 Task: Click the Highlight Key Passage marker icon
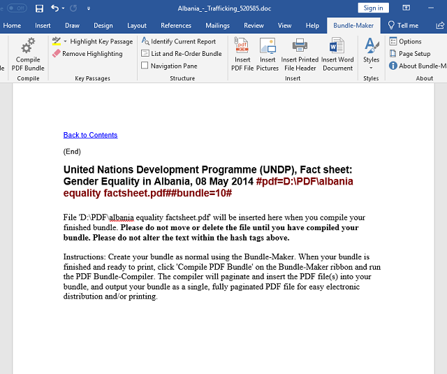tap(57, 41)
